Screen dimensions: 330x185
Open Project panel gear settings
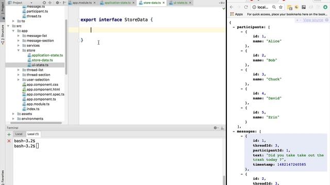pos(57,3)
